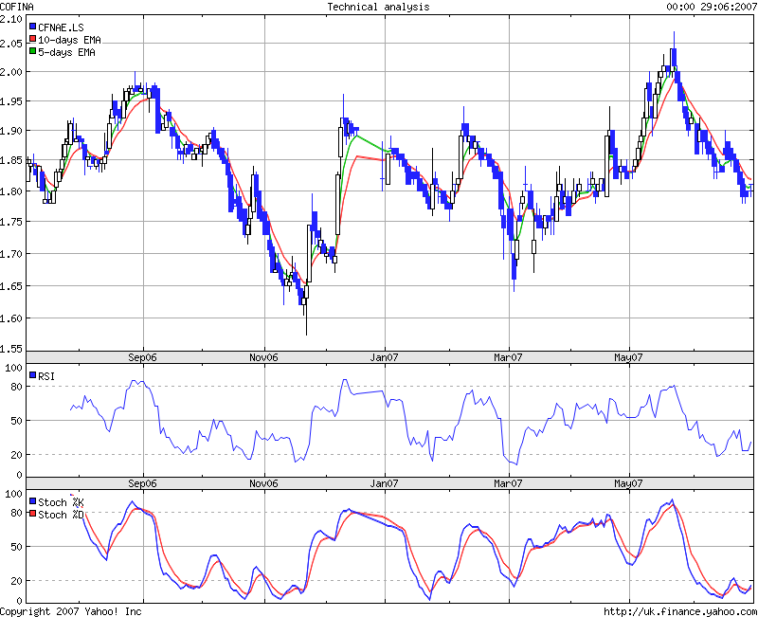Click the 1.55 price axis label

(11, 350)
